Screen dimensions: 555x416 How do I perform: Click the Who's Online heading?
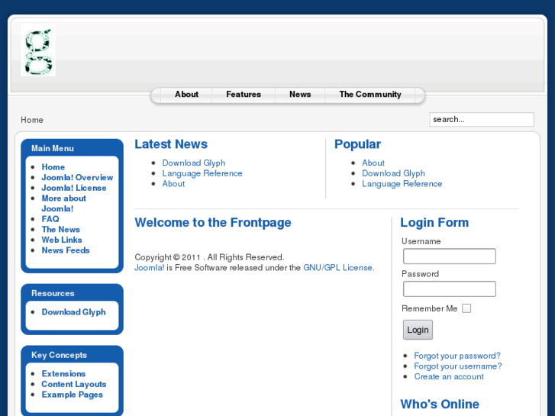point(440,404)
